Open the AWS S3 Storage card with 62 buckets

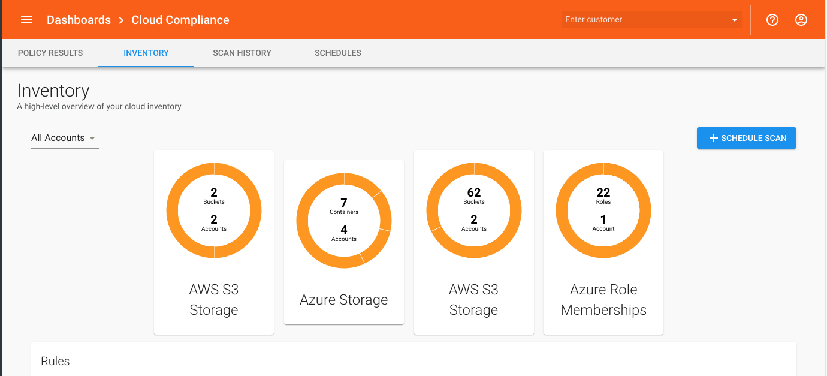tap(474, 242)
